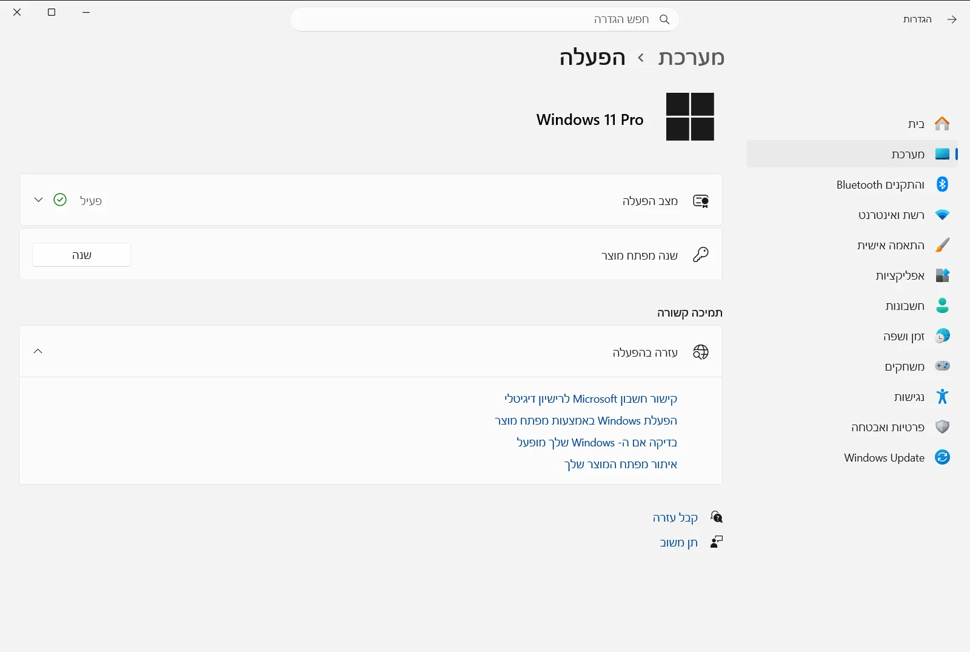
Task: Click the key icon beside שנה מפתח מוצר
Action: pos(701,255)
